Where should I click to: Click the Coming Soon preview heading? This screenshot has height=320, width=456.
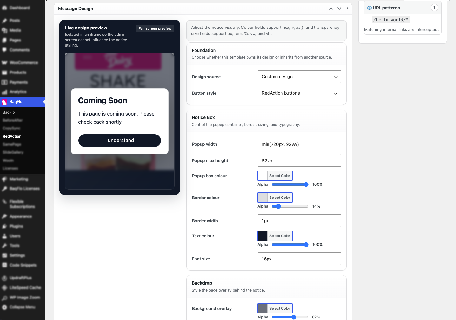pyautogui.click(x=102, y=101)
